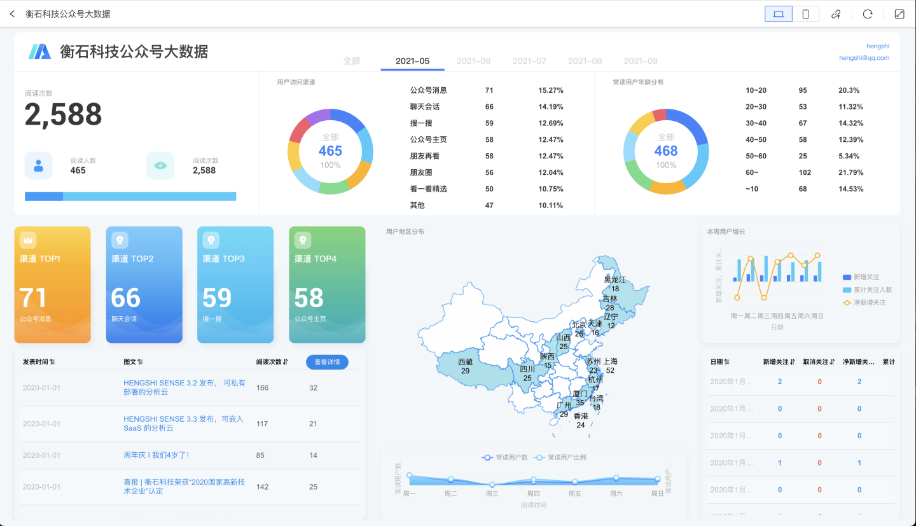Click the medal icon on 渠道 TOP2 card
Screen dimensions: 916x526
(120, 240)
